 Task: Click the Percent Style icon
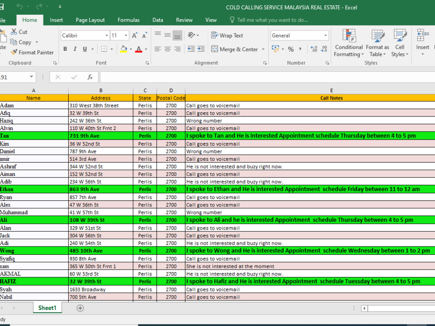pyautogui.click(x=291, y=50)
